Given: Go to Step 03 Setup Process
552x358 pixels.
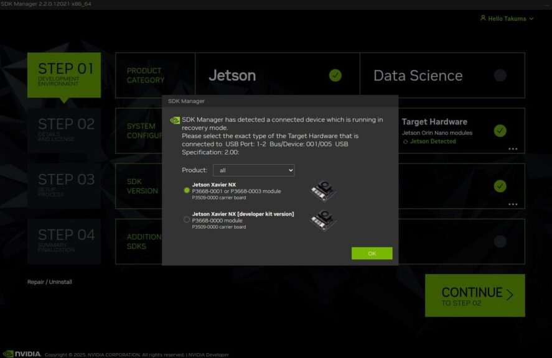Looking at the screenshot, I should (64, 186).
